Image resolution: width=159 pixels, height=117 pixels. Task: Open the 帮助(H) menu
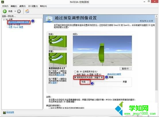[43, 6]
